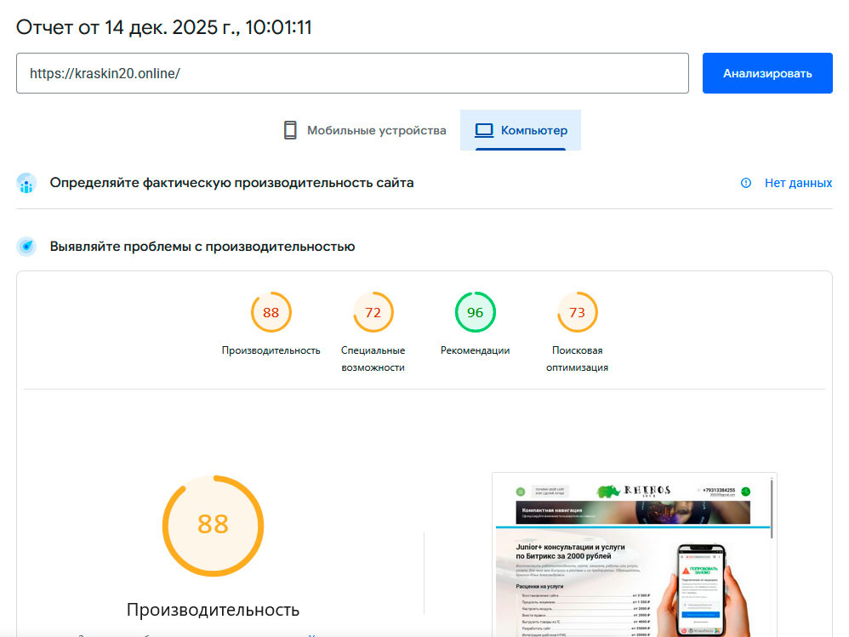
Task: Open the site screenshot thumbnail
Action: (635, 555)
